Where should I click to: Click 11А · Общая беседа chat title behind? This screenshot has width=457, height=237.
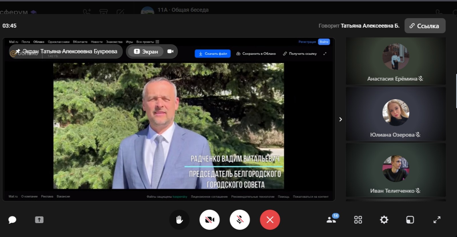[x=183, y=10]
